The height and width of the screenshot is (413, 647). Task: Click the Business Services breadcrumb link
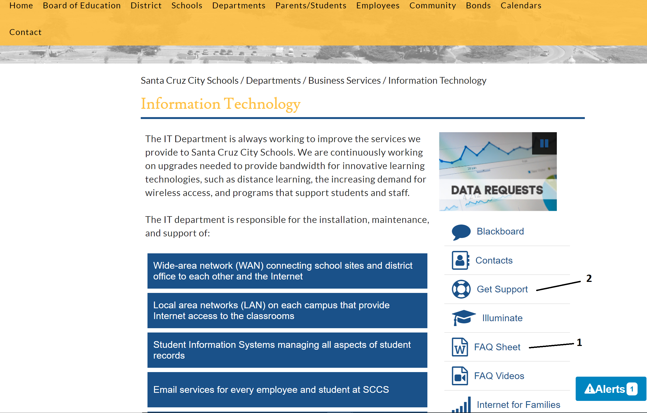tap(344, 80)
